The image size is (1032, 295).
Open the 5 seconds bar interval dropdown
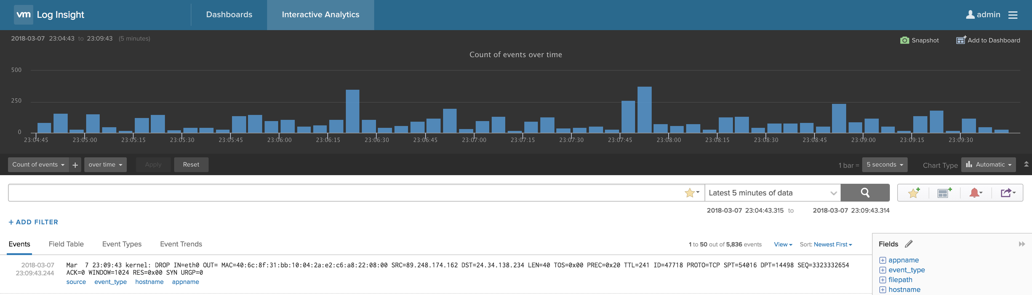click(x=884, y=164)
